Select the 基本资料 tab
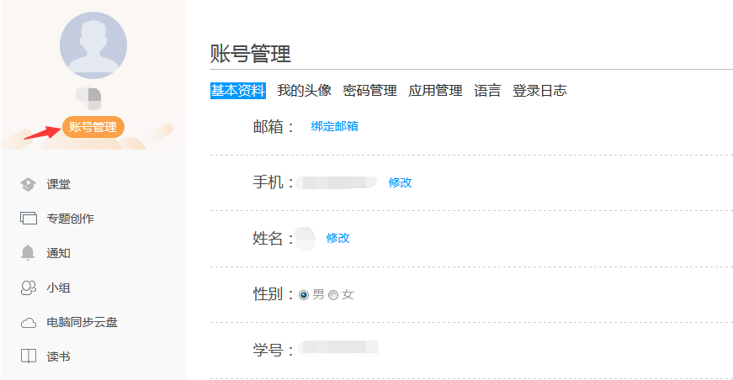 click(x=238, y=91)
